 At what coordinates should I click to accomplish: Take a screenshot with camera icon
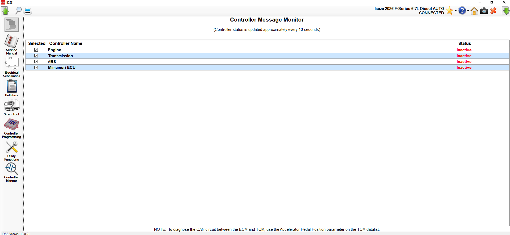point(484,11)
